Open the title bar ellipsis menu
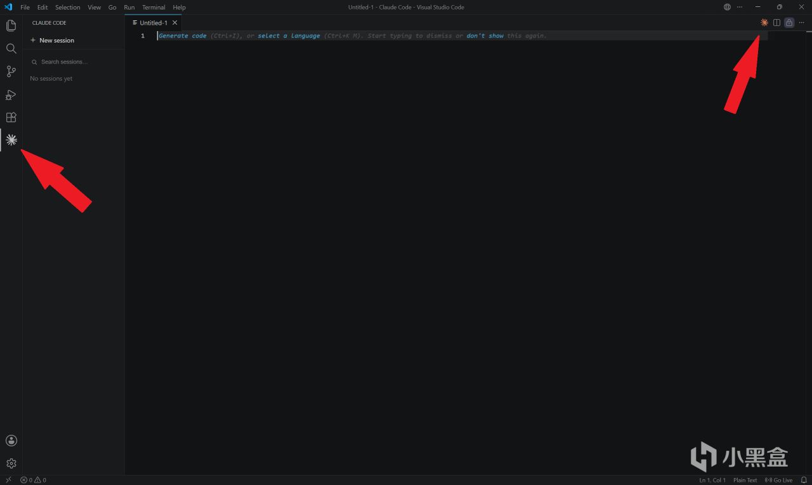Screen dimensions: 812x485 point(740,7)
